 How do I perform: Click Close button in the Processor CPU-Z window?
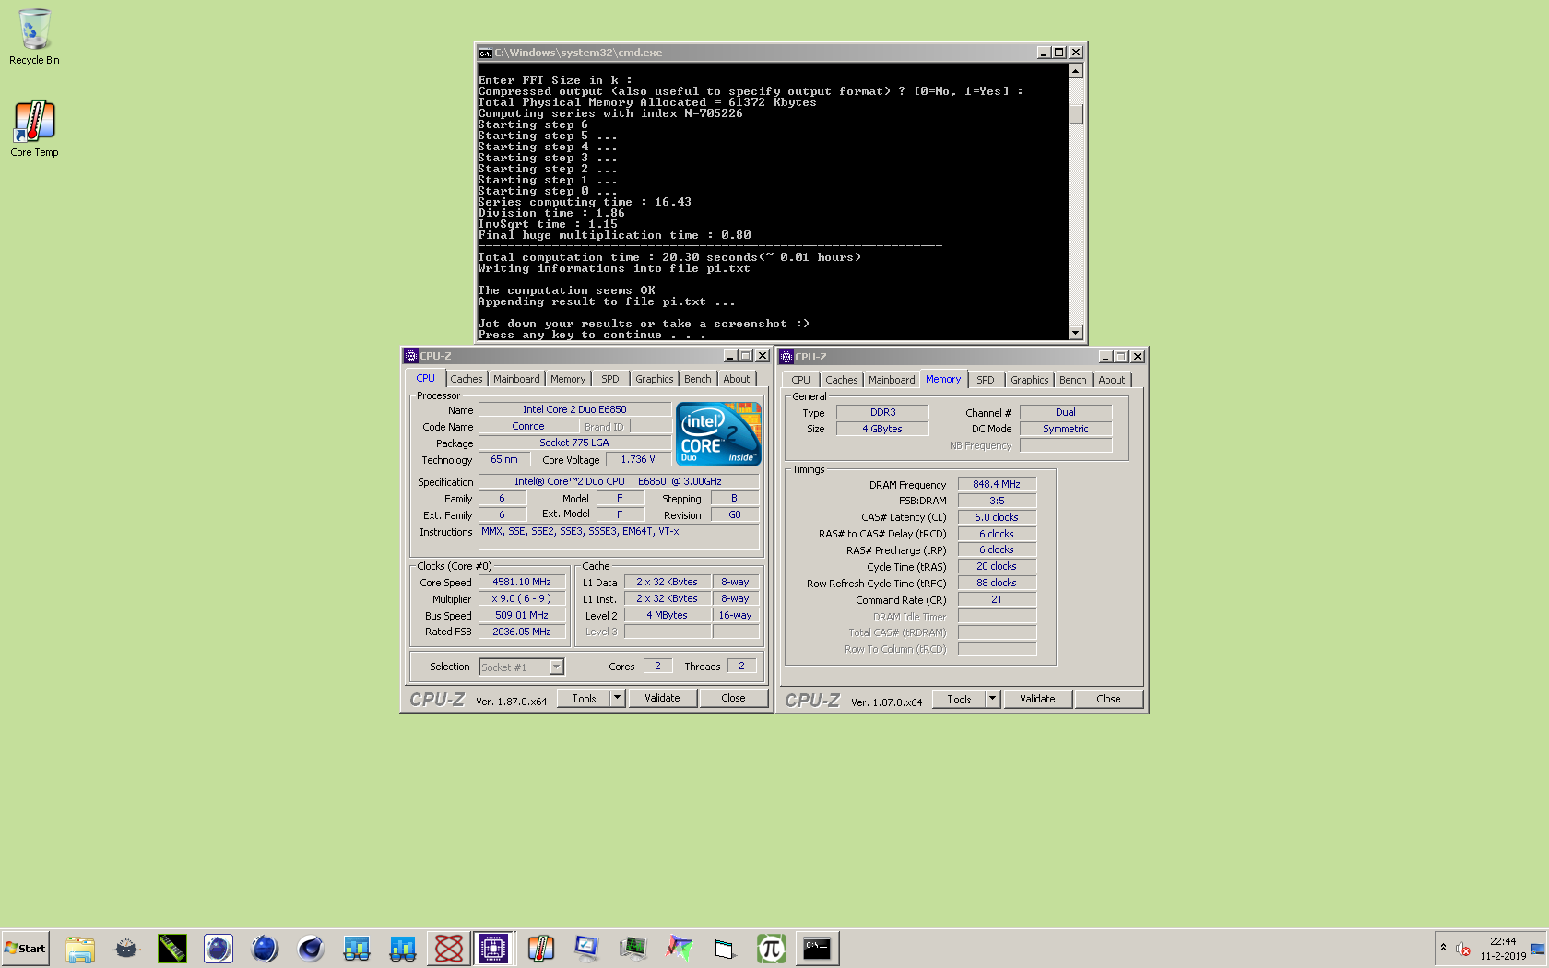(733, 698)
